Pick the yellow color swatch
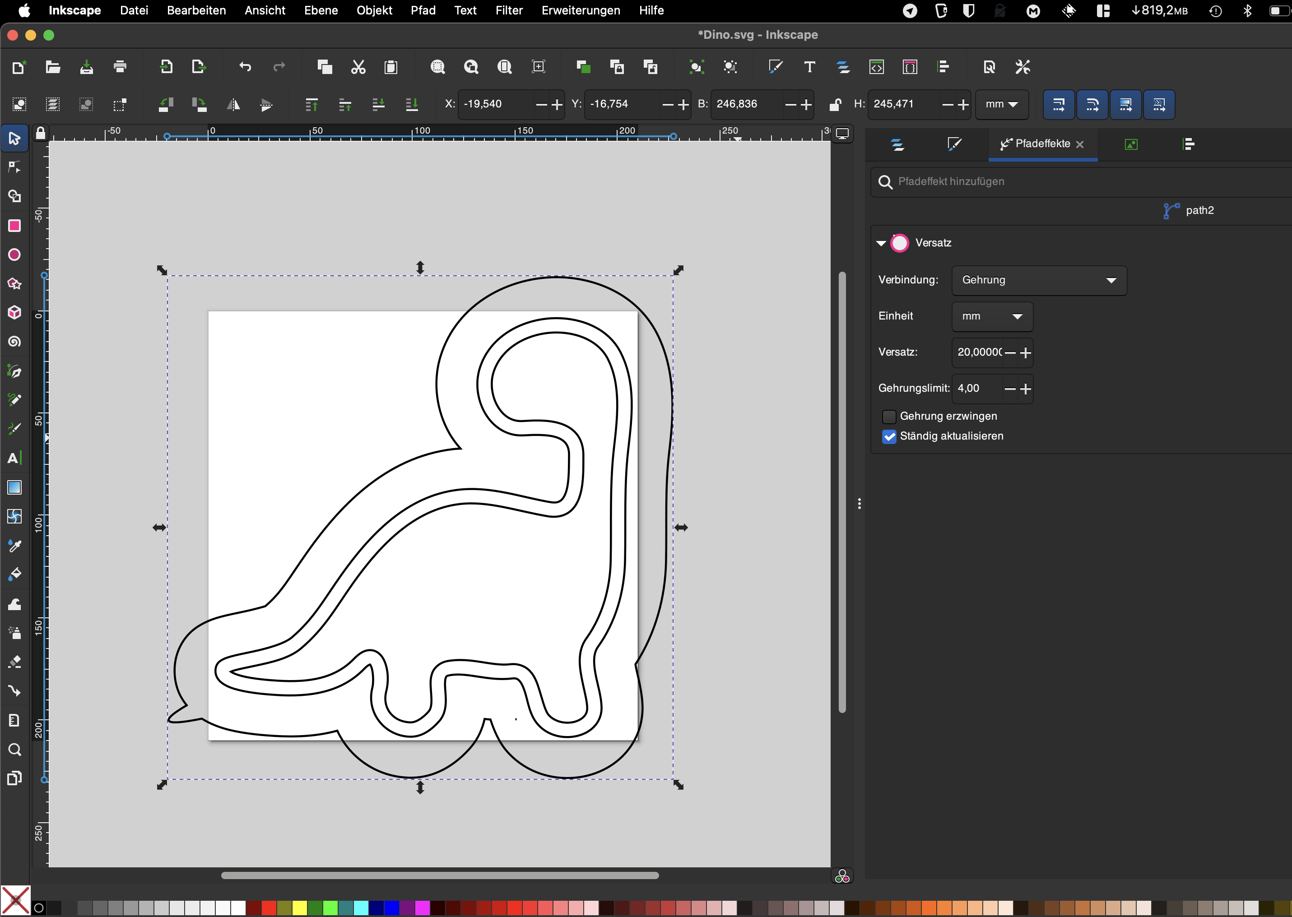The height and width of the screenshot is (917, 1292). pyautogui.click(x=299, y=908)
